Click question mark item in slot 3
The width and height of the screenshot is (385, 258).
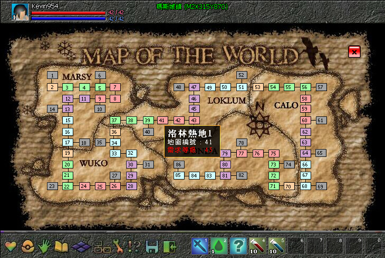238,246
